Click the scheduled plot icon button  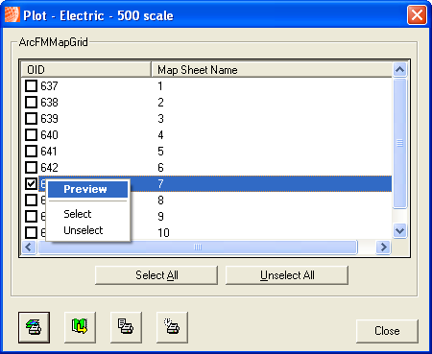[x=172, y=327]
